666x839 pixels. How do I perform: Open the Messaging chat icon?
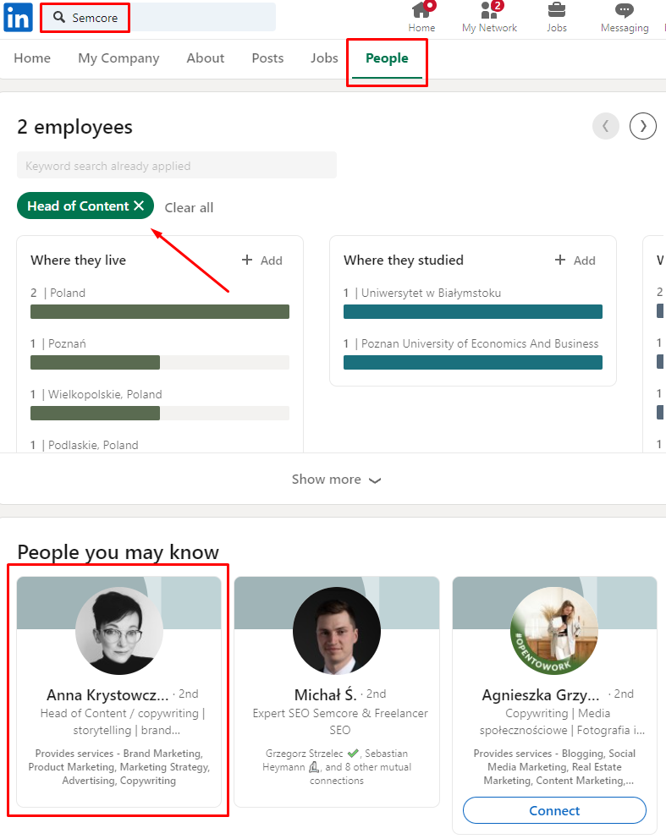pos(625,18)
